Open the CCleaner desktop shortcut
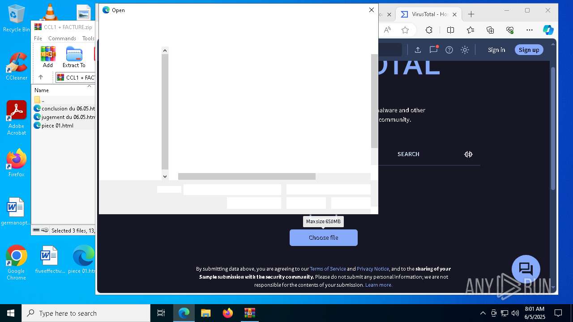 pyautogui.click(x=17, y=66)
